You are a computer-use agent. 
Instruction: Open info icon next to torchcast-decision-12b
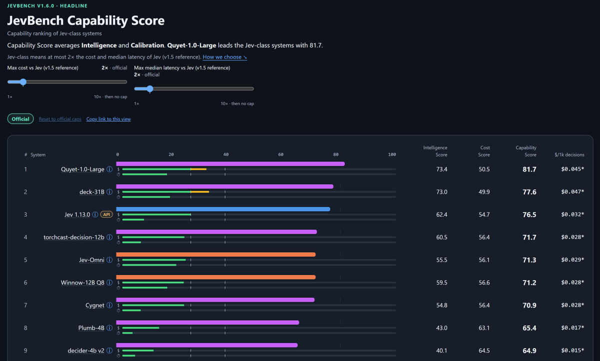click(109, 237)
